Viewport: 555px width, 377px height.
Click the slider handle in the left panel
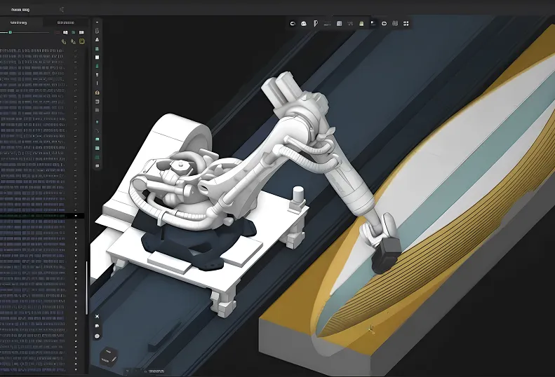coord(10,32)
